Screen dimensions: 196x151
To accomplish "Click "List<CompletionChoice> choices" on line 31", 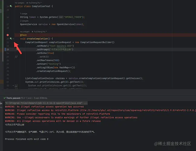I will (x=45, y=79).
